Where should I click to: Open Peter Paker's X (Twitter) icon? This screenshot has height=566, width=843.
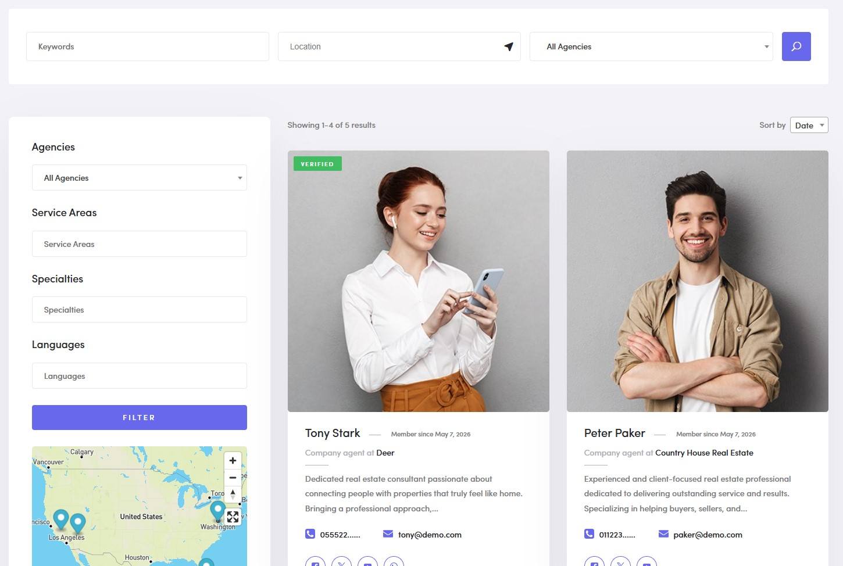click(x=620, y=562)
